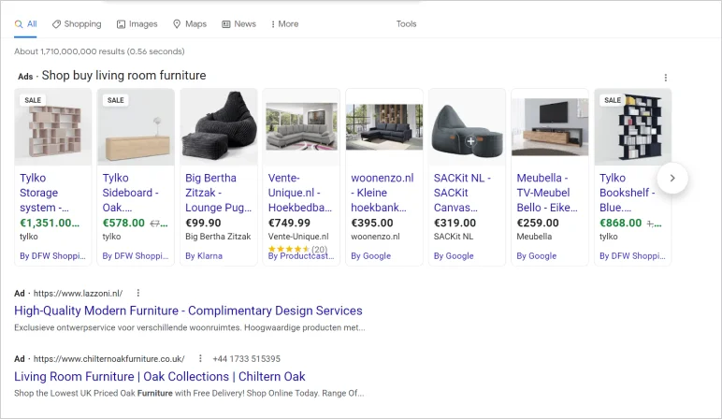Click By DFW Shopping under Tylko Sideboard
This screenshot has width=722, height=419.
coord(136,256)
